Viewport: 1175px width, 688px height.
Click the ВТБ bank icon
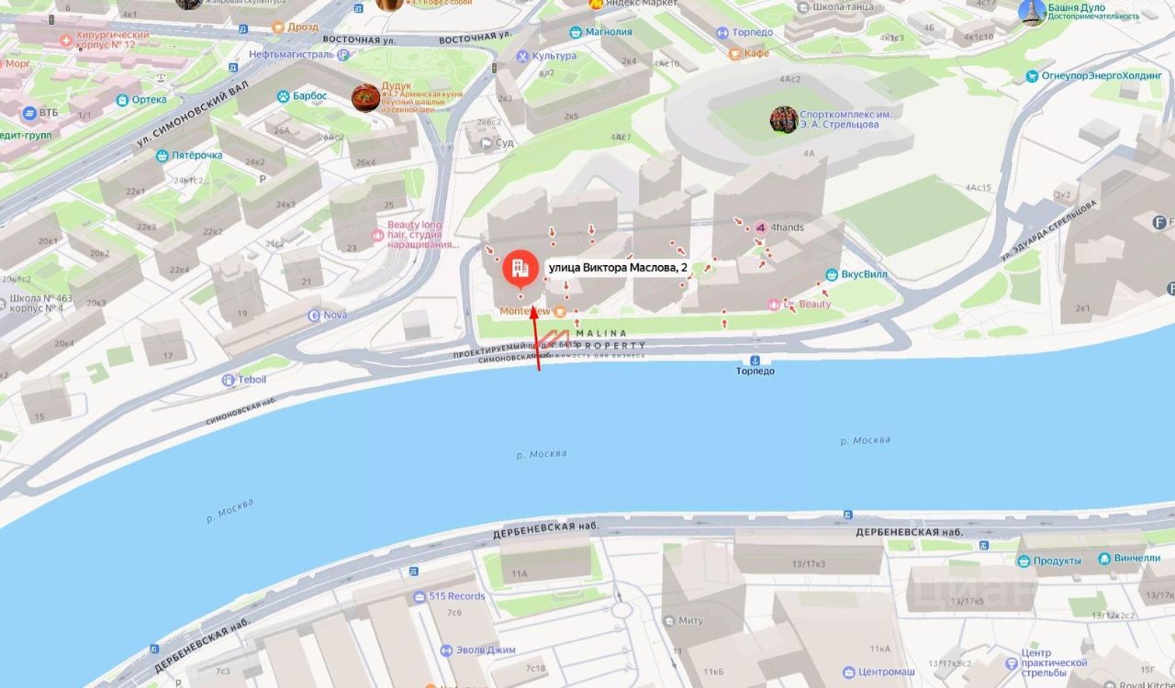coord(28,113)
